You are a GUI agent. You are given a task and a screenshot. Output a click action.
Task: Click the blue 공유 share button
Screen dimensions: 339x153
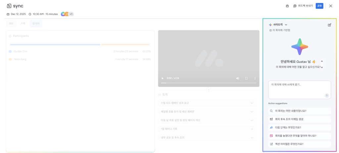coord(319,6)
